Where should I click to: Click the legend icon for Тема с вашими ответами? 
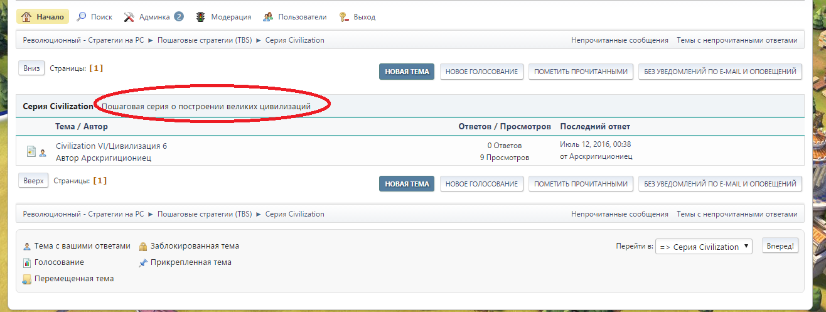click(26, 246)
